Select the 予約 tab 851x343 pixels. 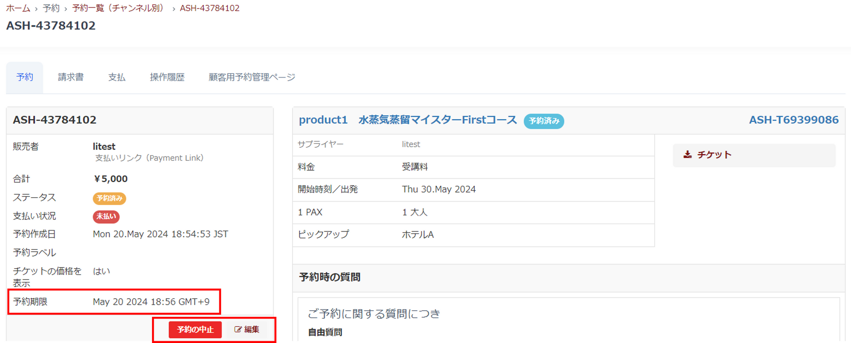pos(25,77)
